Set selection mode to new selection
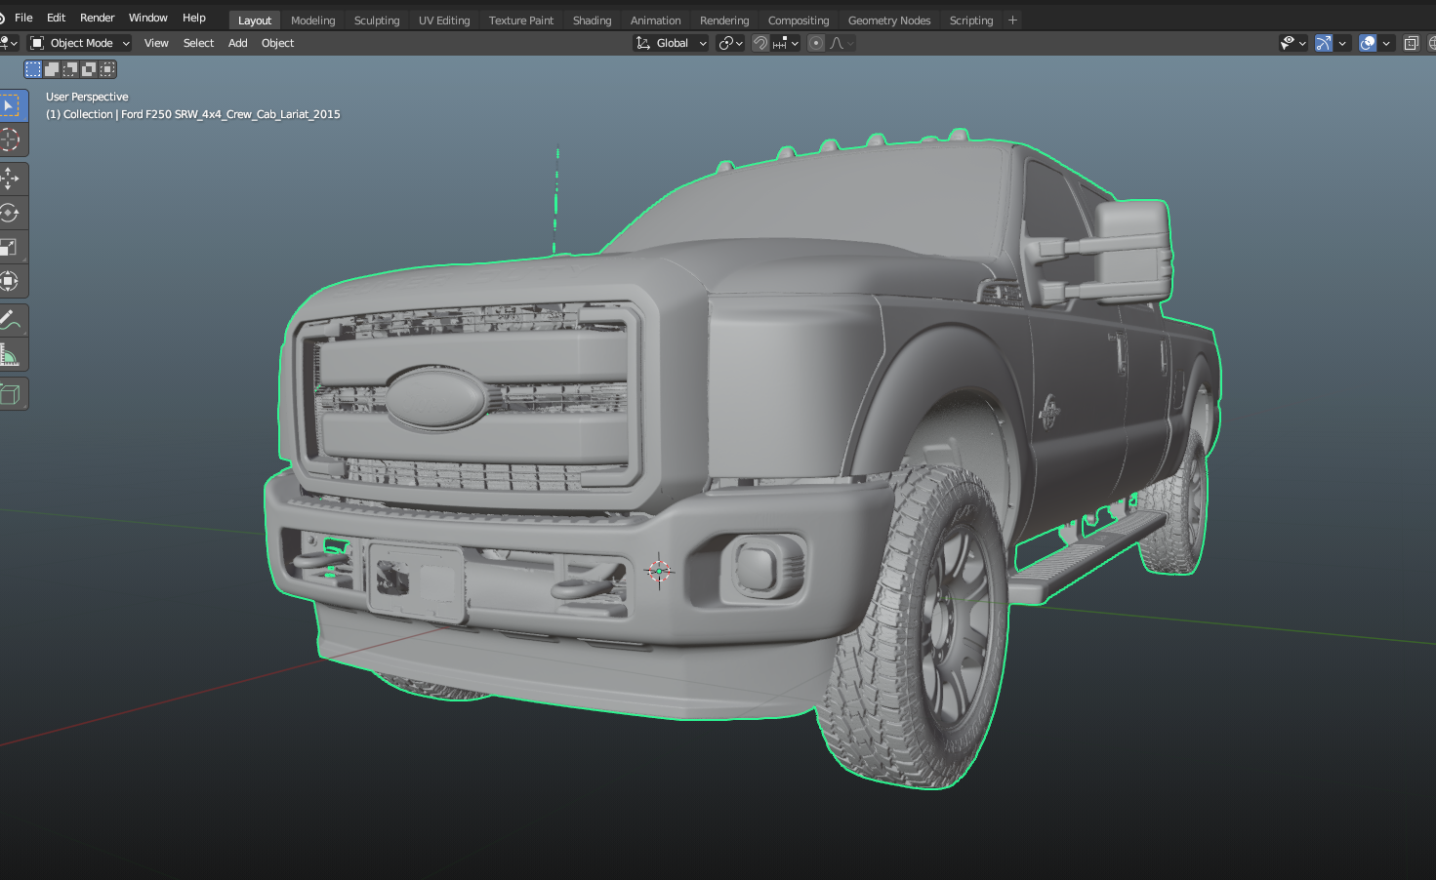Viewport: 1436px width, 880px height. point(33,69)
